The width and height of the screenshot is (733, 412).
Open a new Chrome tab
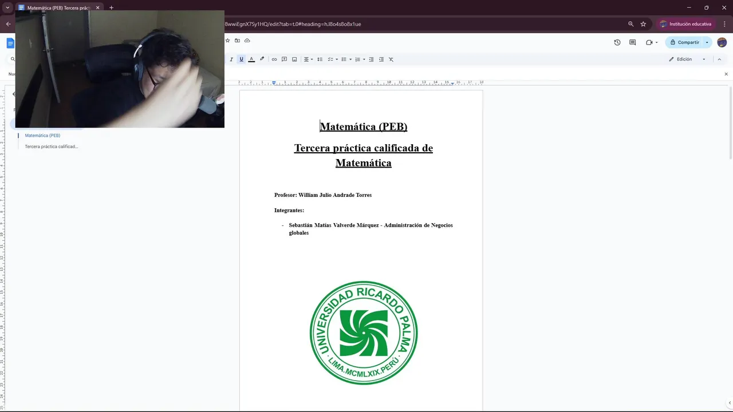coord(111,8)
